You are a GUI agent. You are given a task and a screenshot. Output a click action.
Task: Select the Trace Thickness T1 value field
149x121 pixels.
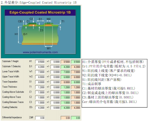pyautogui.click(x=40, y=87)
